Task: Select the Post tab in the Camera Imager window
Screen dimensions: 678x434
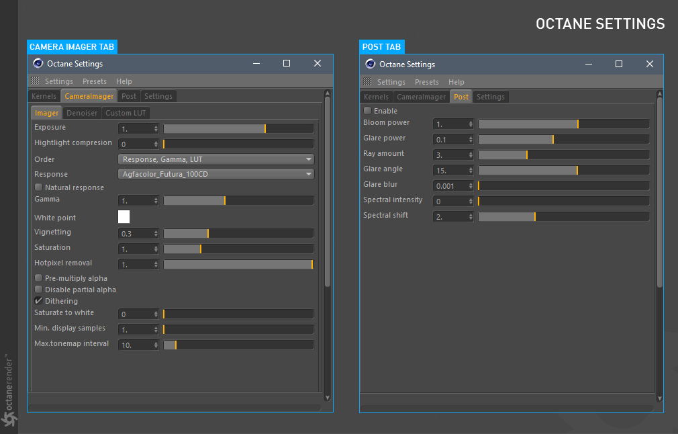Action: (129, 96)
